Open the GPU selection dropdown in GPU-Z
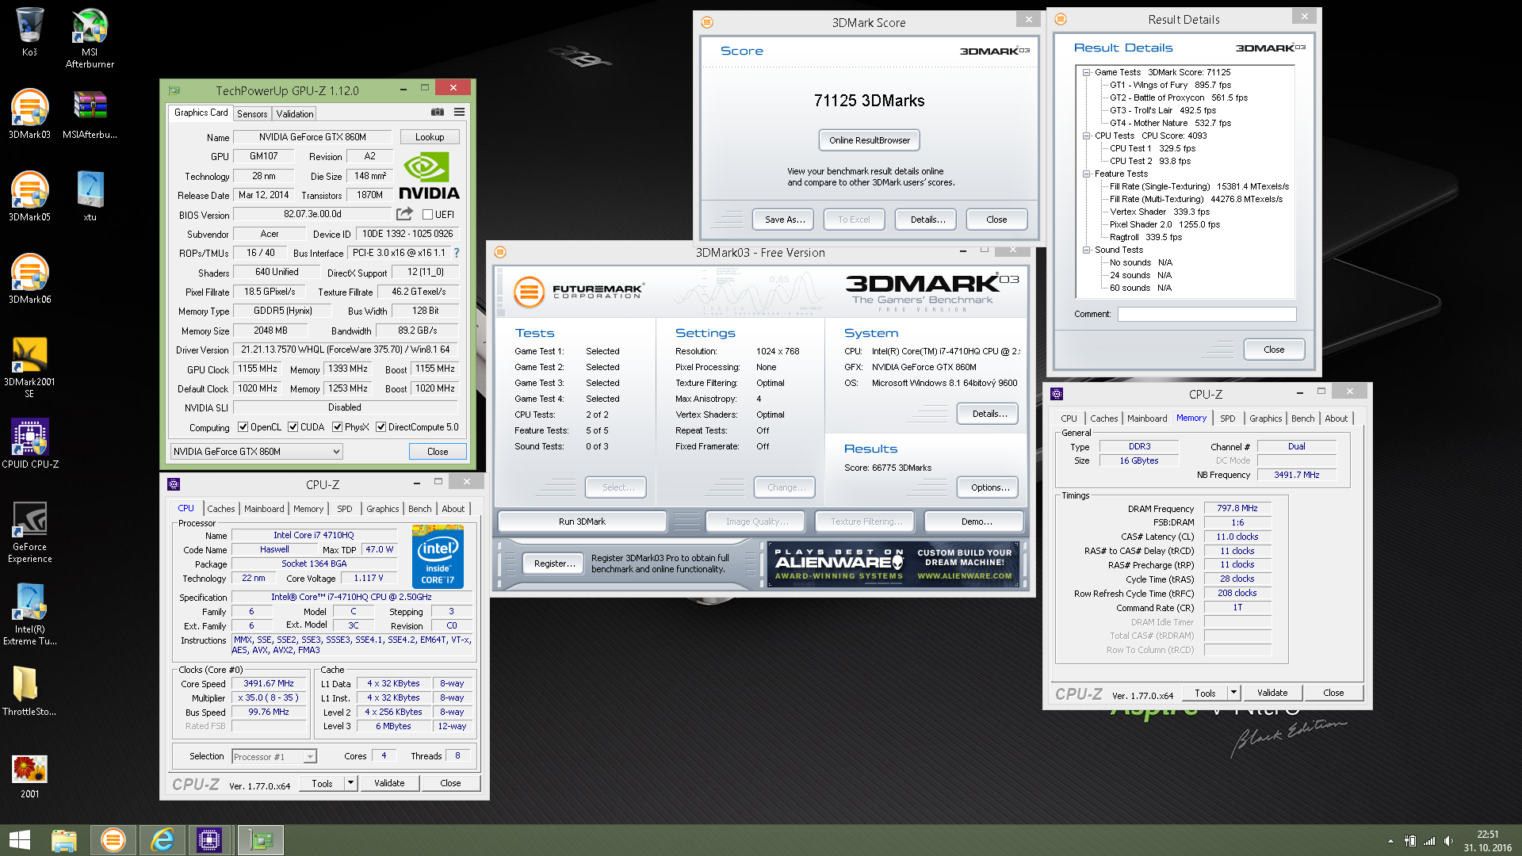 tap(256, 452)
